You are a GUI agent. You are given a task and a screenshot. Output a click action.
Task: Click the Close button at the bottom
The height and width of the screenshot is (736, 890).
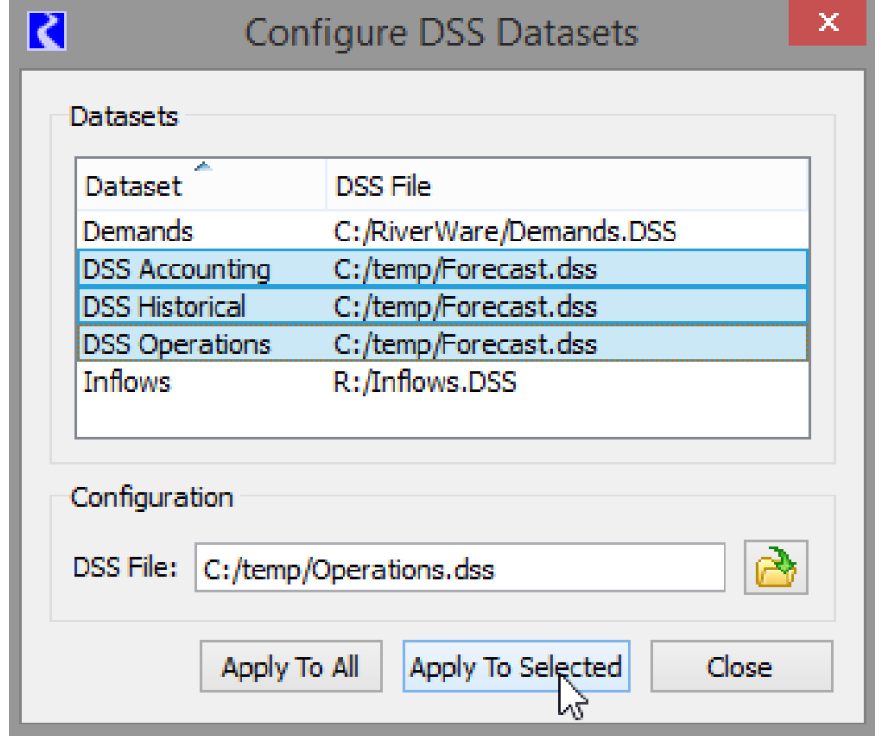pyautogui.click(x=739, y=667)
